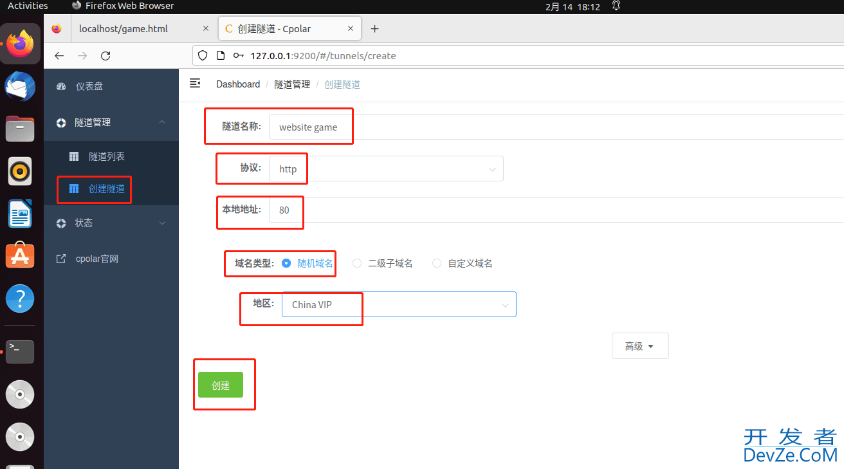Select 创建隧道 in the sidebar
844x469 pixels.
[111, 189]
